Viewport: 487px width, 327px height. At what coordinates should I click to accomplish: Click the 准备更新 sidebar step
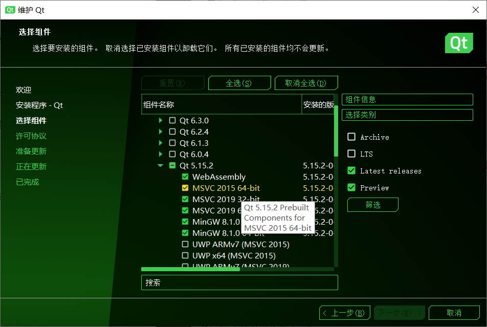point(31,151)
